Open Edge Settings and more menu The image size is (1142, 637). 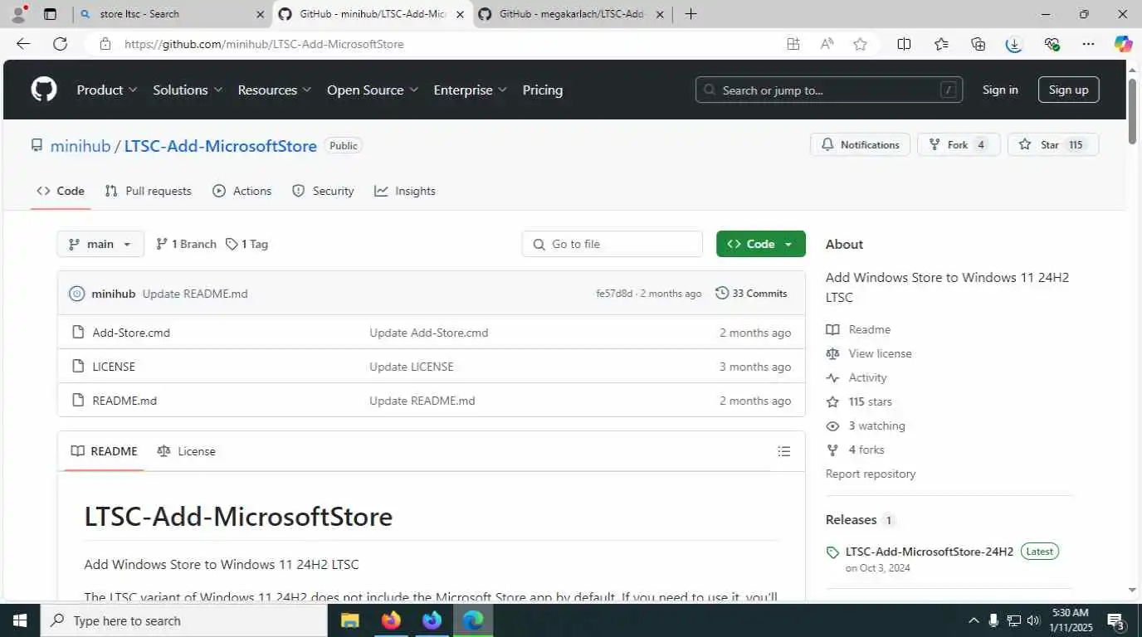(1088, 44)
